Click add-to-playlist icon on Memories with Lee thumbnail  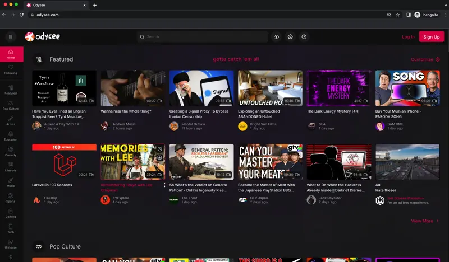tap(160, 158)
